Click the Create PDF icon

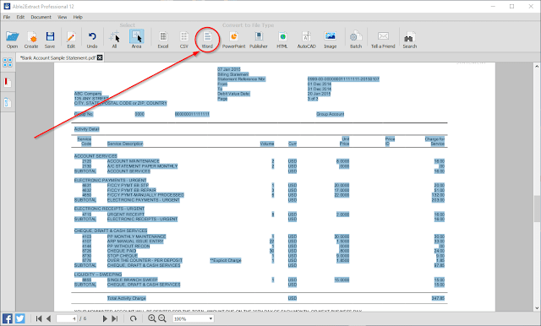[31, 40]
